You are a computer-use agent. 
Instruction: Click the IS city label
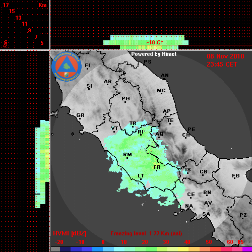pos(188,170)
